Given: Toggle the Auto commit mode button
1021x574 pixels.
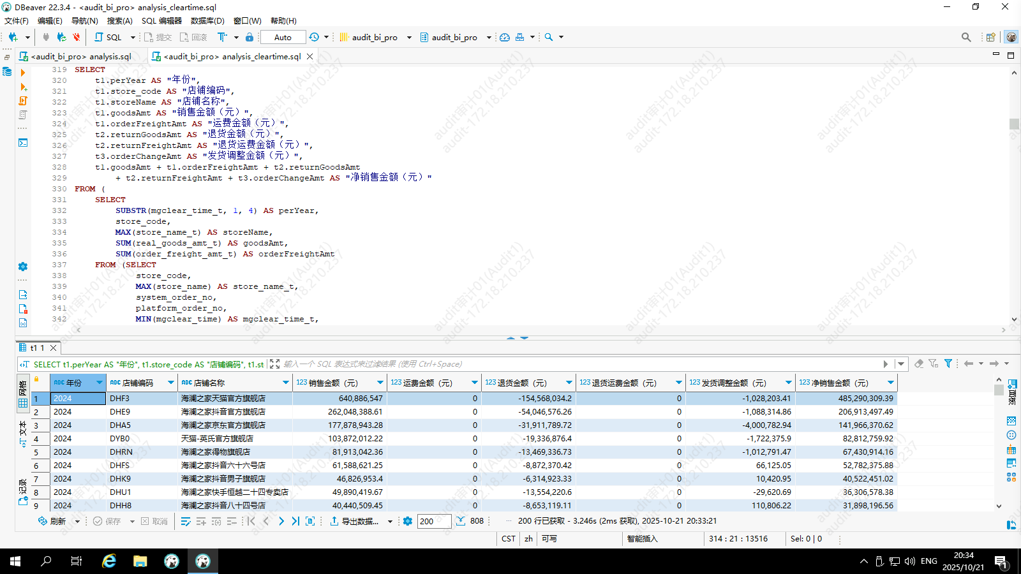Looking at the screenshot, I should pyautogui.click(x=283, y=37).
